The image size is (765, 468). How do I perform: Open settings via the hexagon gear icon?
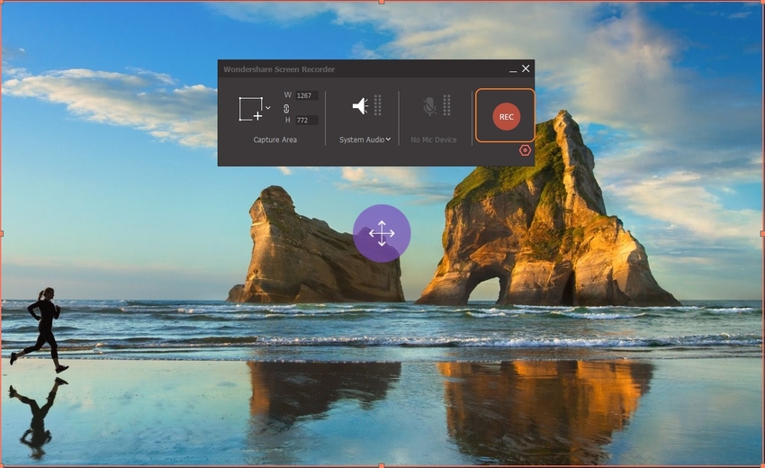(x=525, y=150)
